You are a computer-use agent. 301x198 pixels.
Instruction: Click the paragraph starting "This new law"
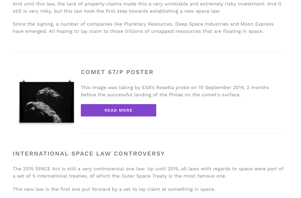coord(114,189)
